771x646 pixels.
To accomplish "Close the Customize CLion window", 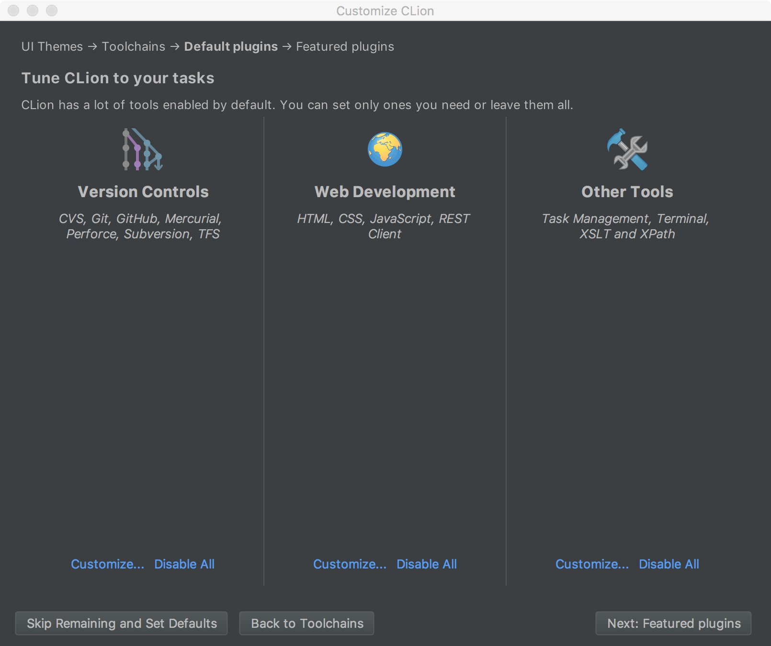I will [x=13, y=11].
